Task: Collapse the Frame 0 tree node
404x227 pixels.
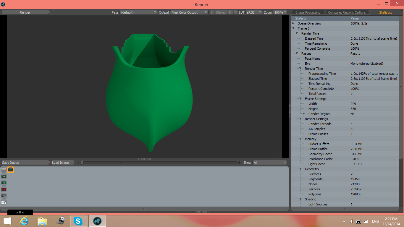Action: [293, 28]
